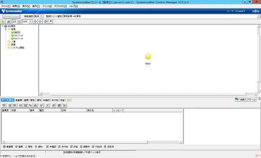Toggle the 自動スクロール ON button
The image size is (261, 158).
(245, 100)
